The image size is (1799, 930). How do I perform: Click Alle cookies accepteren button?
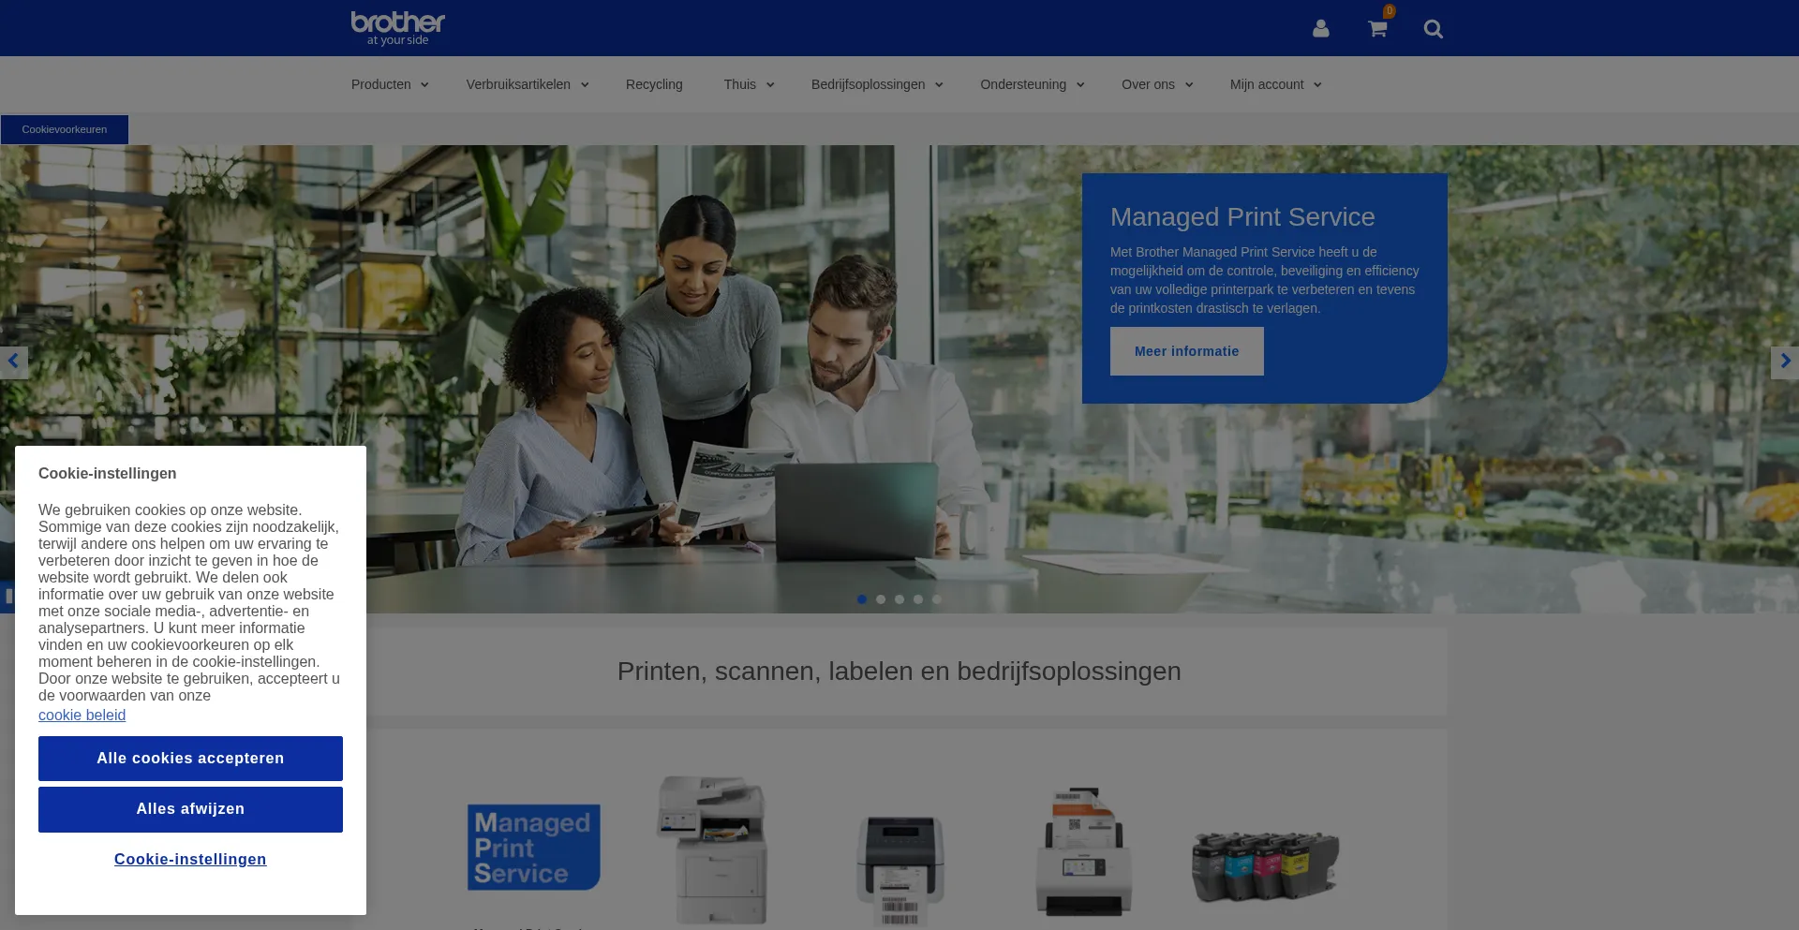point(190,759)
